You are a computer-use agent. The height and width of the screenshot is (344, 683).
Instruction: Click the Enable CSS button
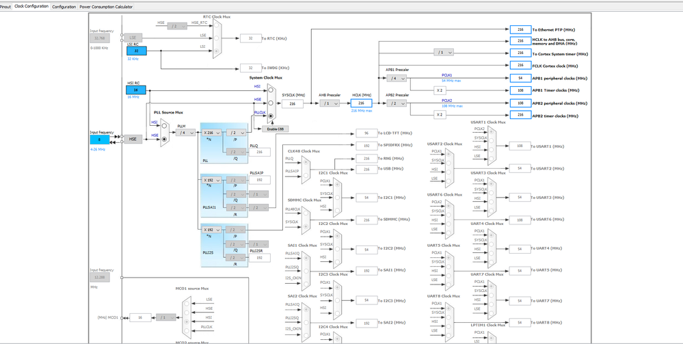pyautogui.click(x=276, y=129)
